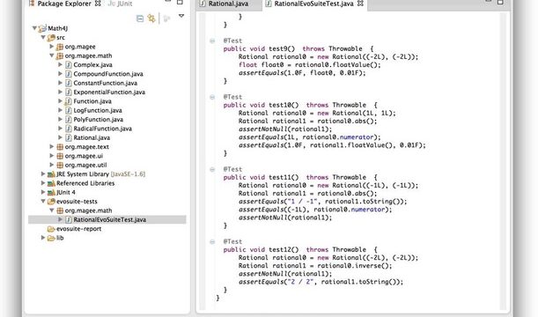This screenshot has width=538, height=317.
Task: Close the RationalEvoSuiteTest.java editor tab
Action: pos(360,4)
